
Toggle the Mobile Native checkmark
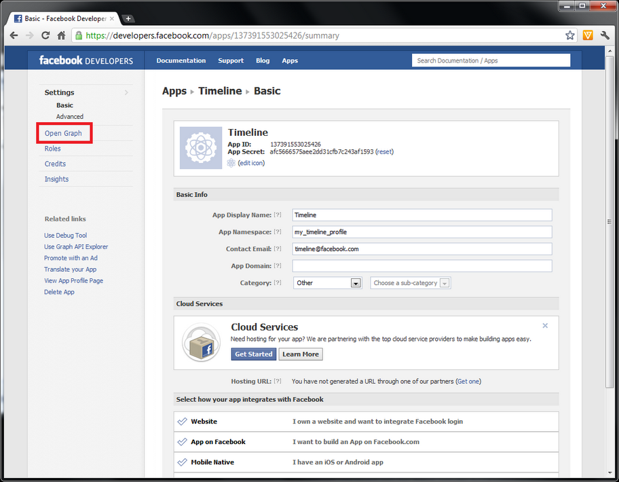[182, 462]
